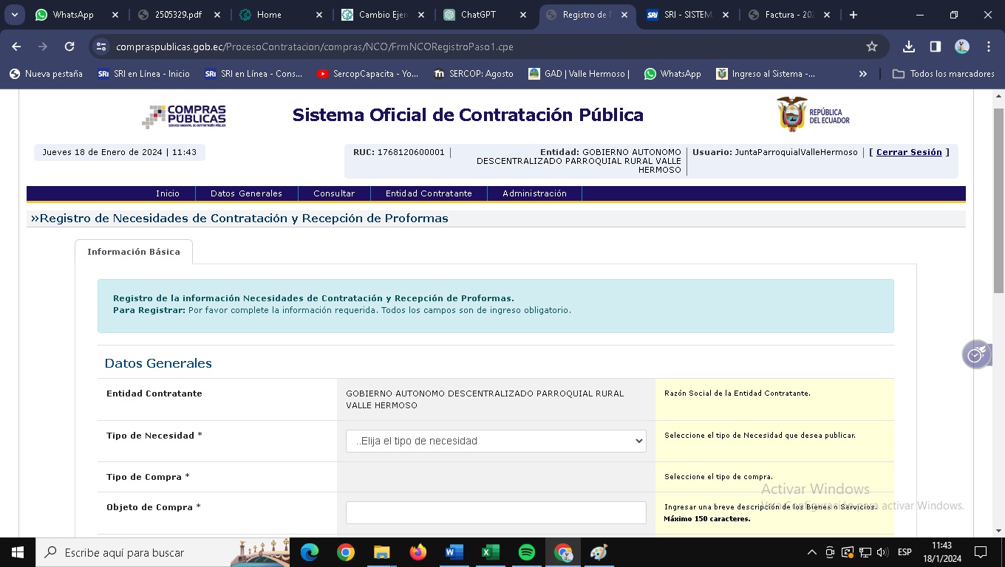This screenshot has height=567, width=1005.
Task: Select the Información Básica tab
Action: click(134, 252)
